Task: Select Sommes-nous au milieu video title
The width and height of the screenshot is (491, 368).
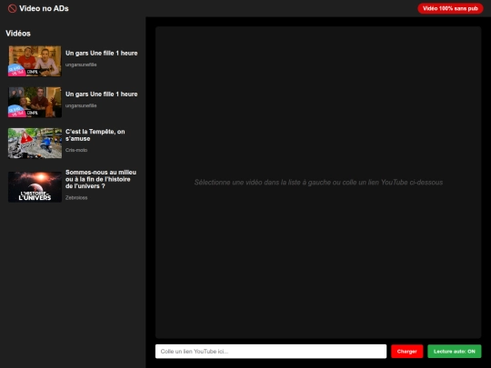Action: (101, 179)
